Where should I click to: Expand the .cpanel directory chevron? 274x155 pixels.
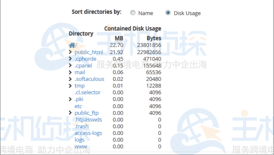(70, 66)
